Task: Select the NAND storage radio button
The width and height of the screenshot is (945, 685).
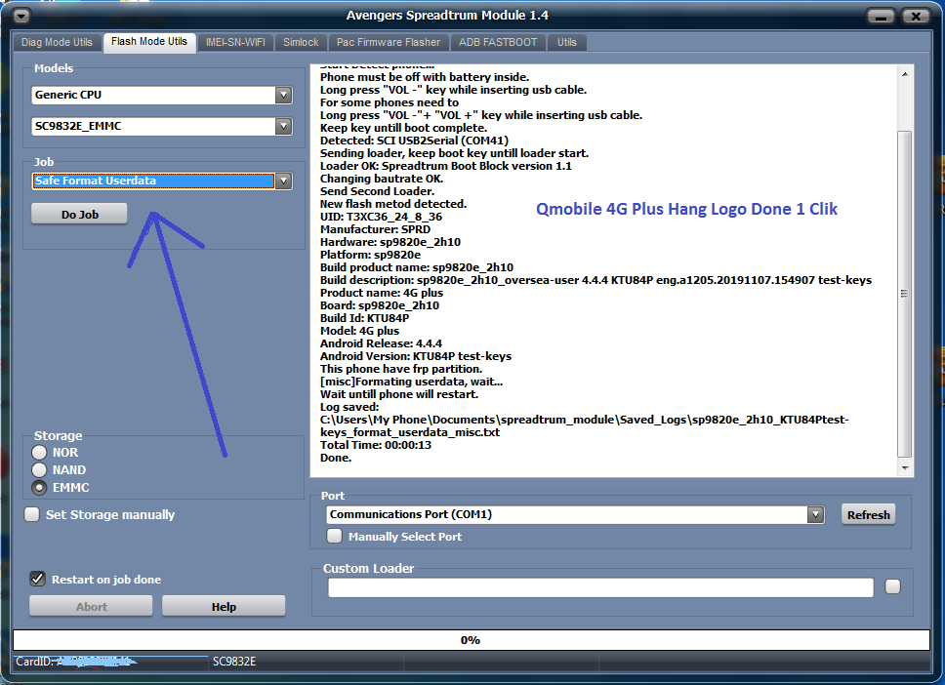Action: point(39,470)
